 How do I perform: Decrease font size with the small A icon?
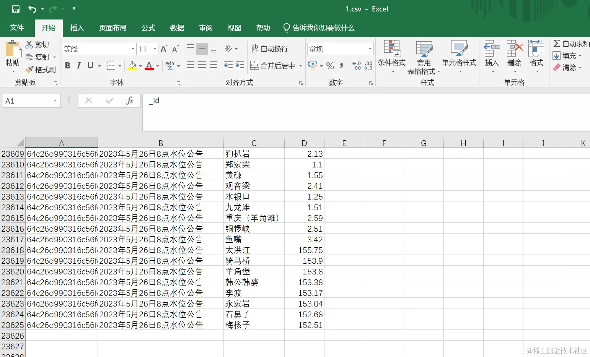coord(175,49)
